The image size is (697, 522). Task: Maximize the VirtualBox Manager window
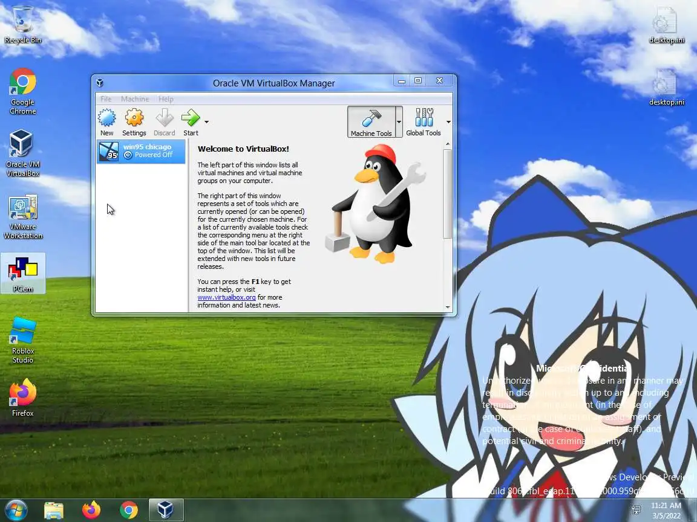(418, 81)
